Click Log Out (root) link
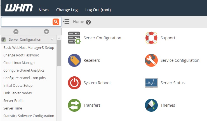The image size is (207, 121). tap(98, 10)
